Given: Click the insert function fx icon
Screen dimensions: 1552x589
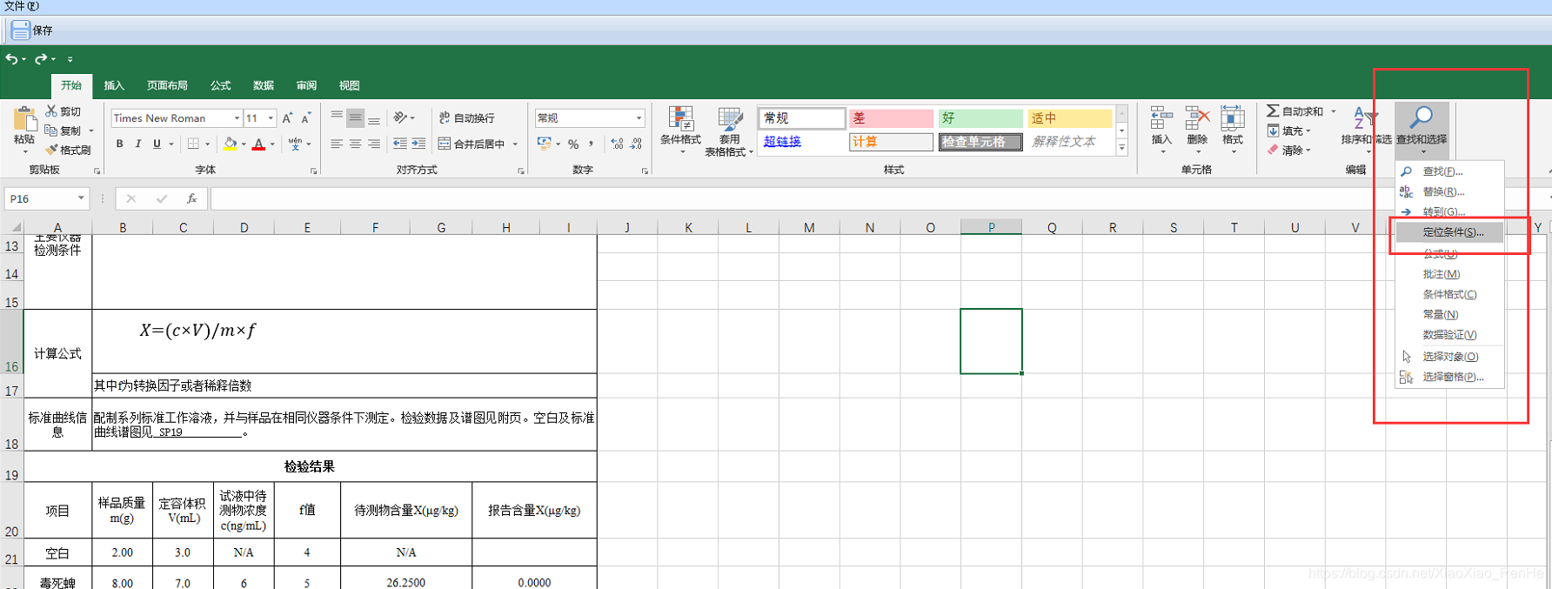Looking at the screenshot, I should pyautogui.click(x=191, y=198).
